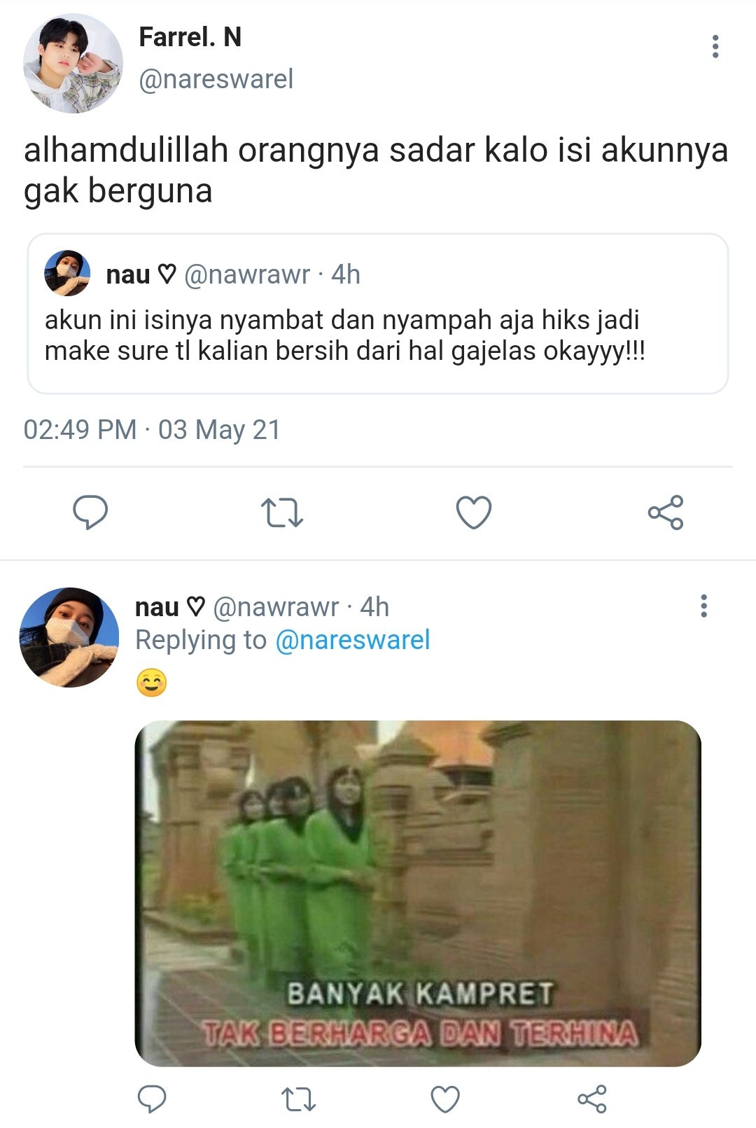Screen dimensions: 756x1128
Task: Retweet Farrel. N's main tweet
Action: click(x=282, y=513)
